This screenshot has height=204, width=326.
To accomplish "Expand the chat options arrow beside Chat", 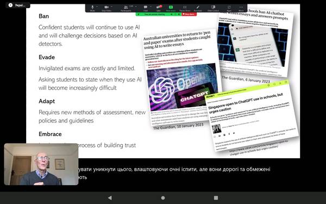I will tap(151, 7).
